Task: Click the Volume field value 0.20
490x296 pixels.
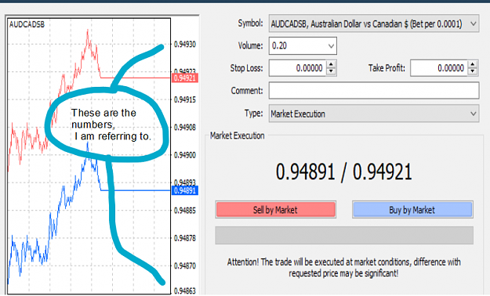Action: pos(279,46)
